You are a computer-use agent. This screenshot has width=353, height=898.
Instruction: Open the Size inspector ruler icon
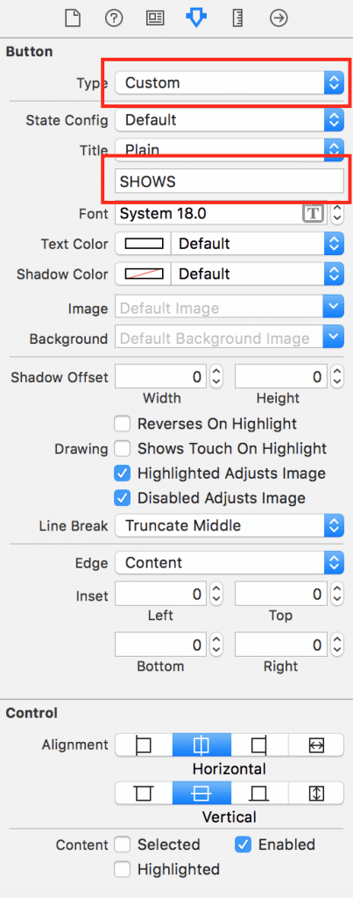[238, 18]
